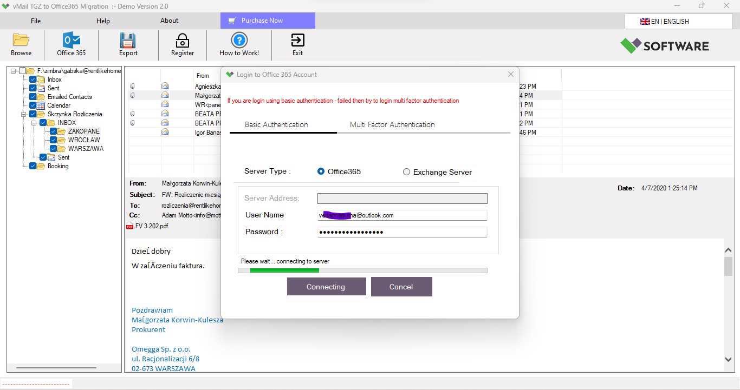The height and width of the screenshot is (390, 740).
Task: Open the Office 365 toolbar icon
Action: click(x=72, y=40)
